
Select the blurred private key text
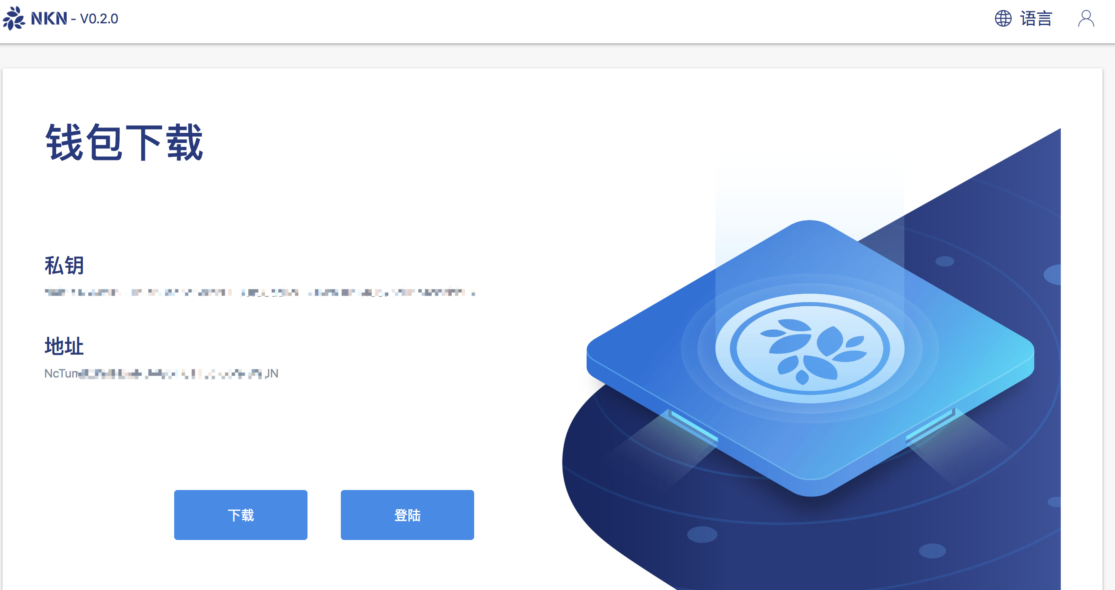260,292
